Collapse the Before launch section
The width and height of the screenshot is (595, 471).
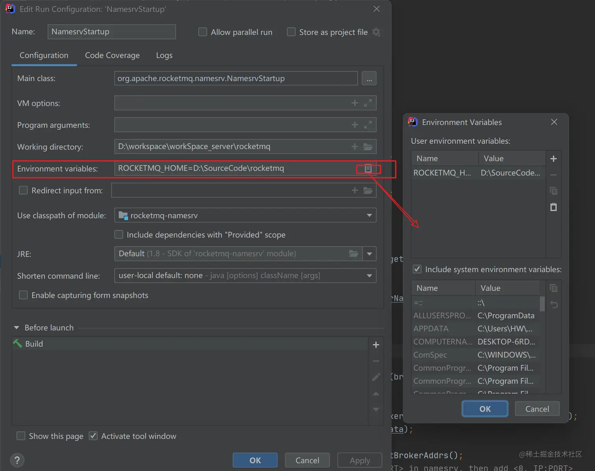click(x=17, y=328)
